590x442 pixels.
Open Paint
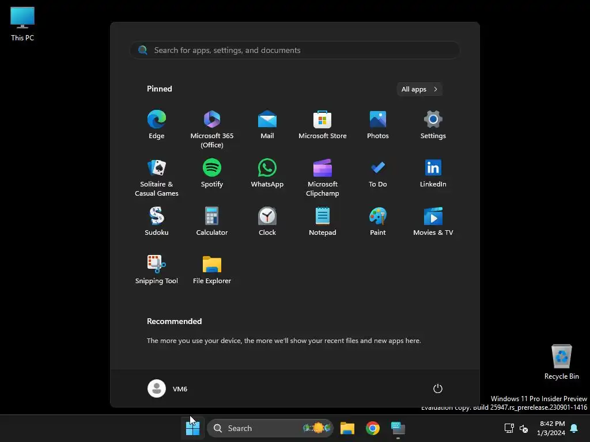pyautogui.click(x=378, y=222)
